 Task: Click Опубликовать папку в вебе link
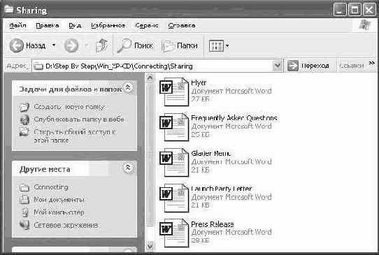[79, 119]
